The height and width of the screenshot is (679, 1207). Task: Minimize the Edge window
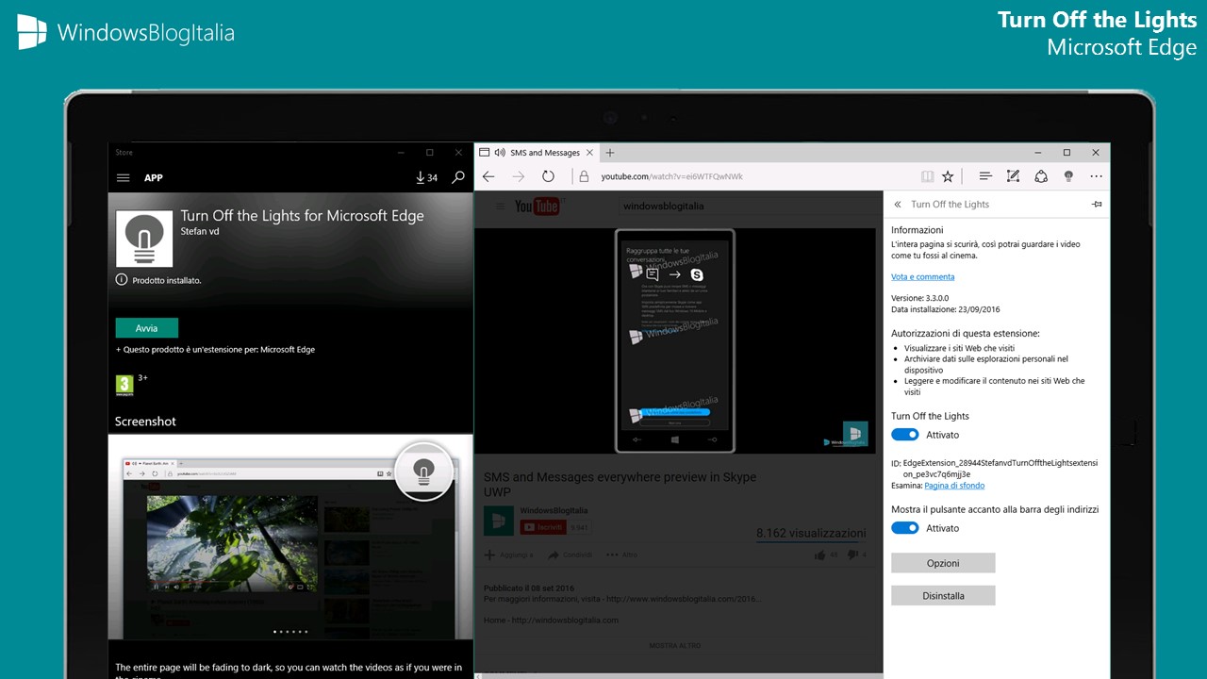1038,153
